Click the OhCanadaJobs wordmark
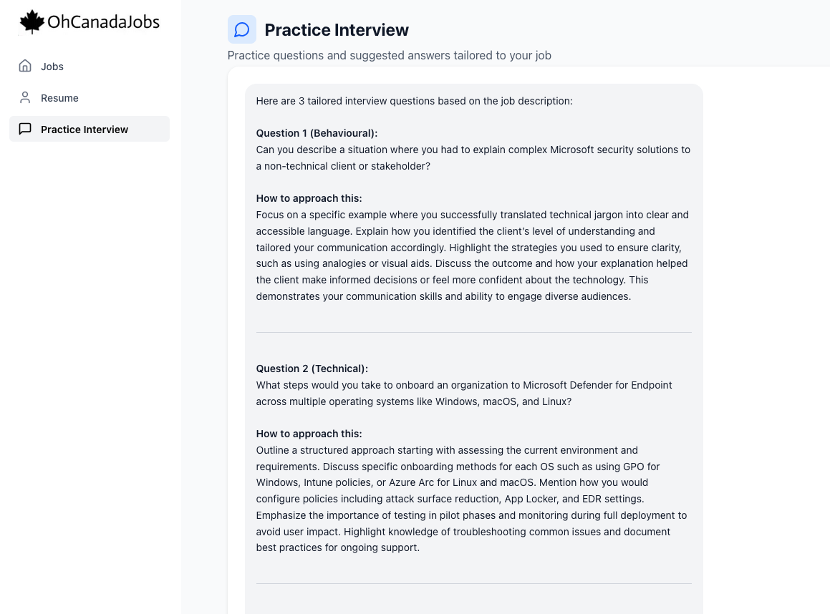 [103, 21]
